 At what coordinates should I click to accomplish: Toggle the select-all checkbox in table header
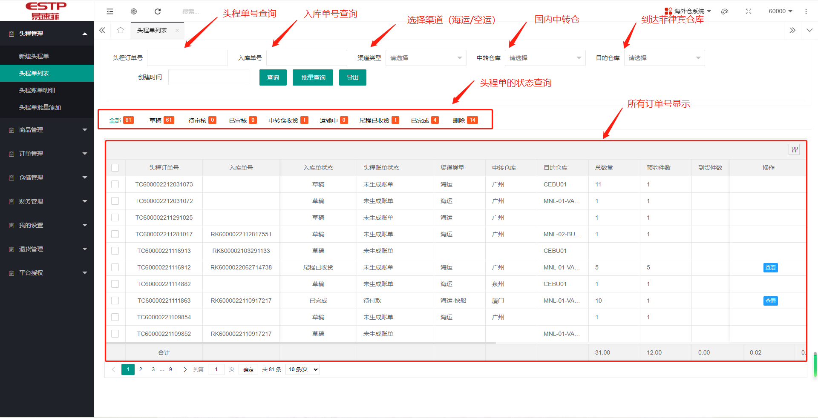coord(115,167)
